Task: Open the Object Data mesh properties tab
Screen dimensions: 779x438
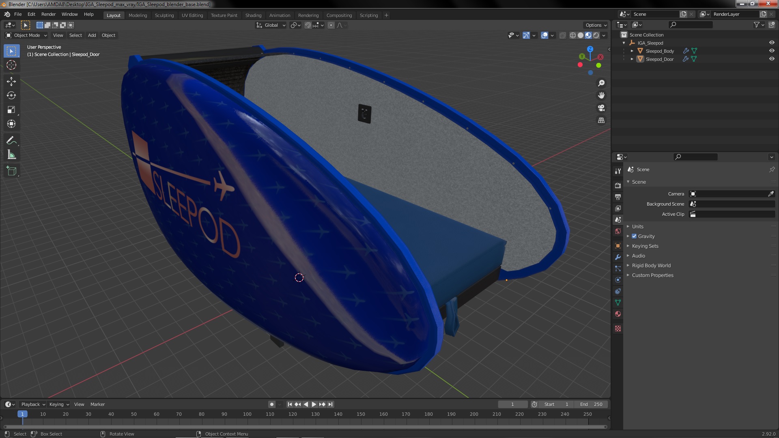Action: [x=618, y=303]
